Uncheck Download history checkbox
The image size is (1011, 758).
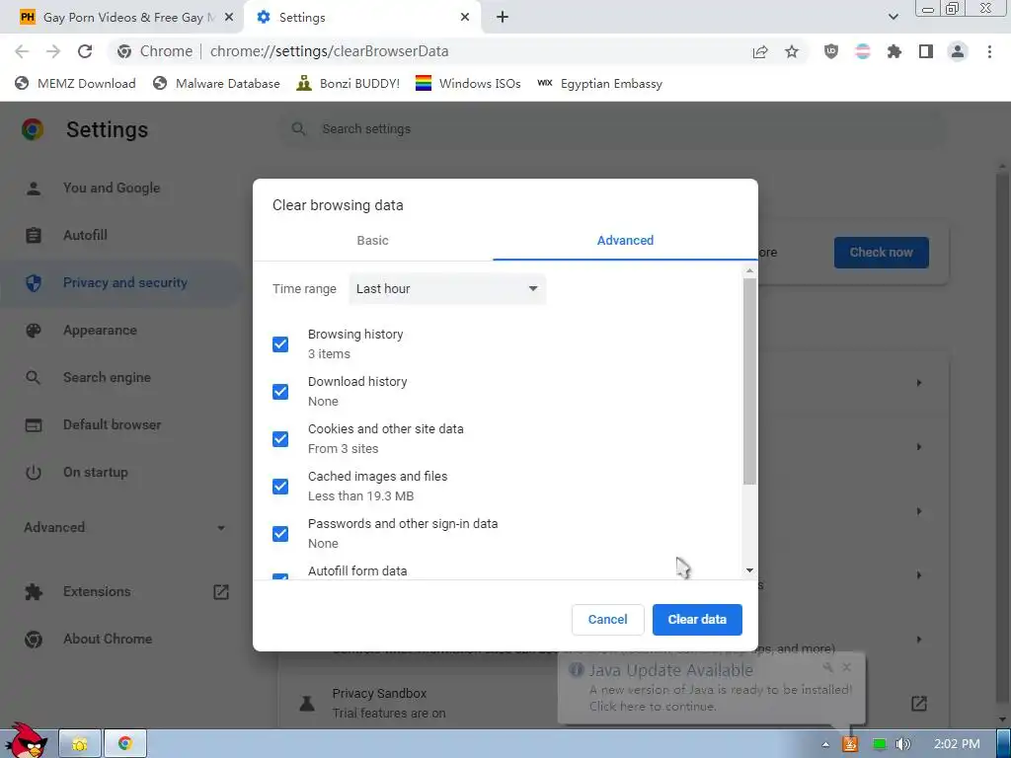coord(280,392)
